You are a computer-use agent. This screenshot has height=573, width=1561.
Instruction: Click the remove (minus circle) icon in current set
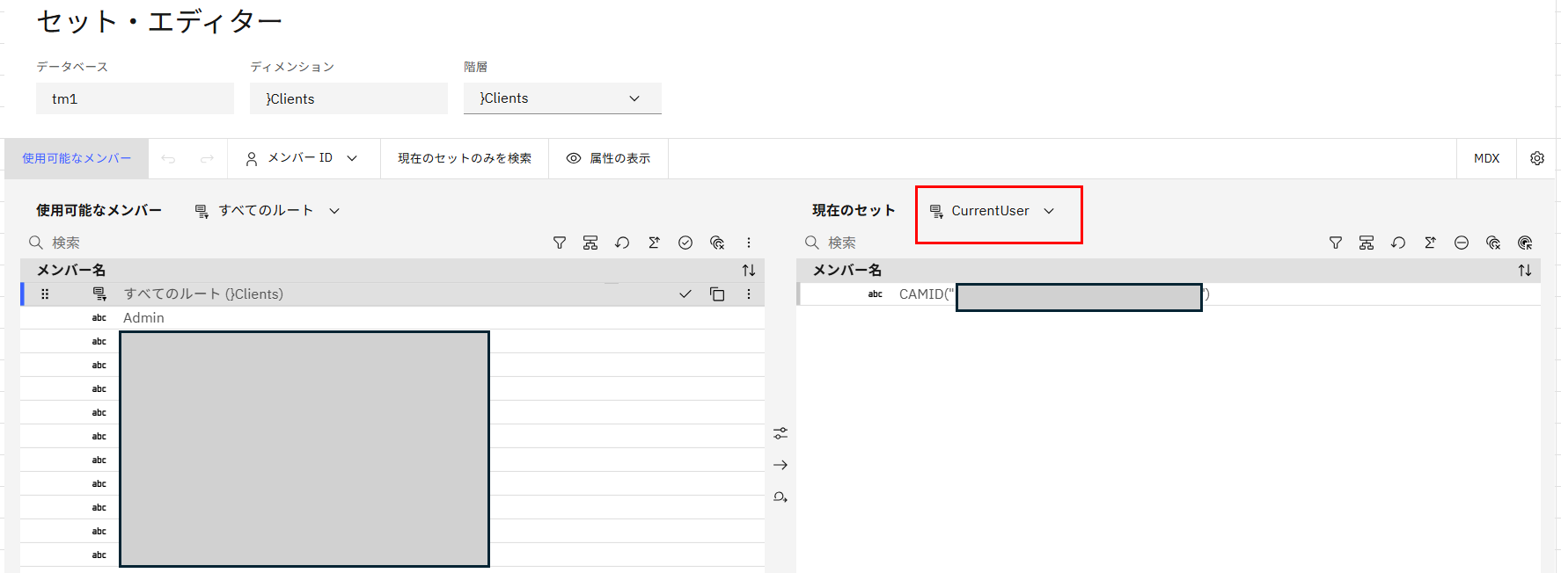(1462, 243)
